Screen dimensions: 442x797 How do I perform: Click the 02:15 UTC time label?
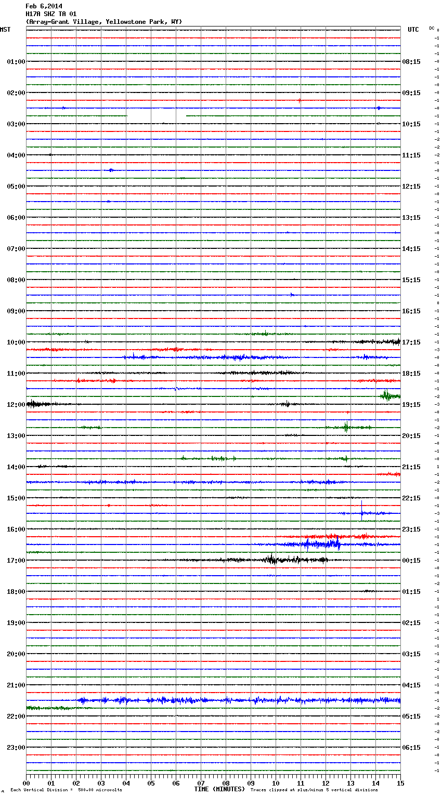point(411,623)
